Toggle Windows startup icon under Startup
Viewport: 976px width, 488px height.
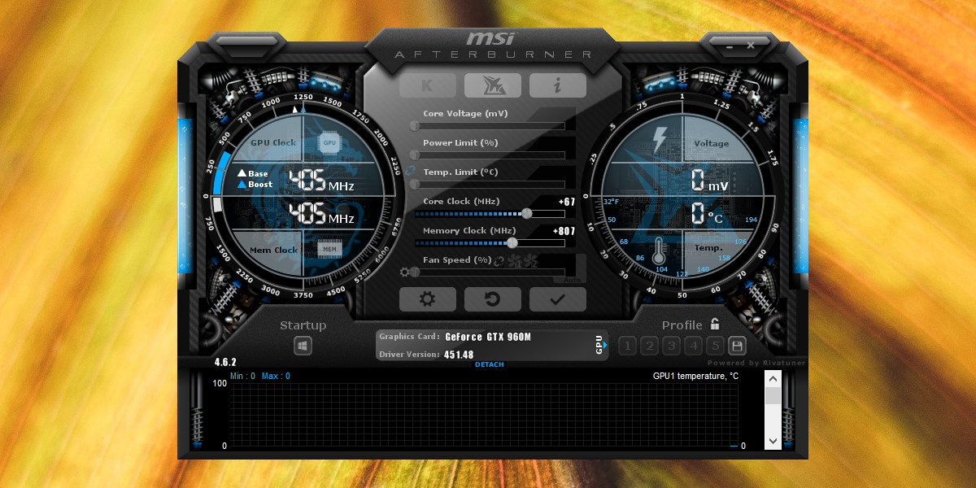click(x=303, y=346)
